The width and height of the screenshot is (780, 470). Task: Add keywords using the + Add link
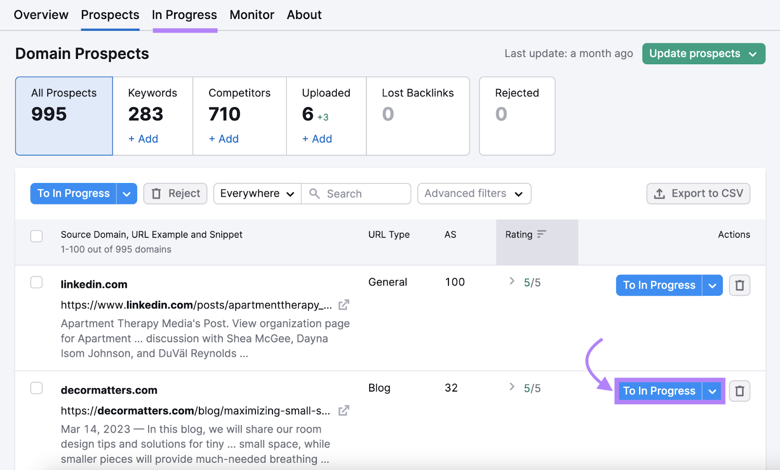coord(143,139)
